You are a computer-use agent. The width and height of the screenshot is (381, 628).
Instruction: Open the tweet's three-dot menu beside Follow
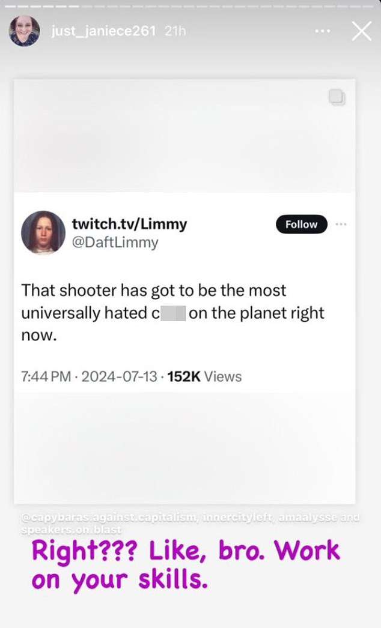click(341, 224)
